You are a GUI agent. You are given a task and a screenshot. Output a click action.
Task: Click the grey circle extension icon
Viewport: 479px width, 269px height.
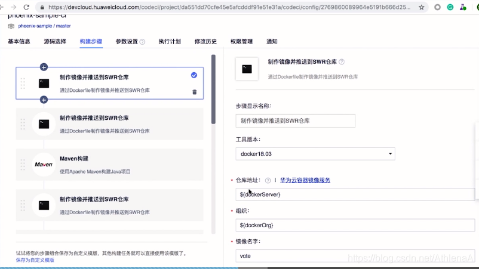(x=437, y=7)
